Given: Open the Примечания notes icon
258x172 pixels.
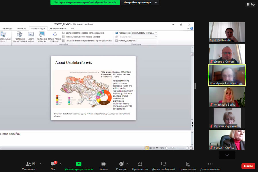Looking at the screenshot, I should coord(188,164).
